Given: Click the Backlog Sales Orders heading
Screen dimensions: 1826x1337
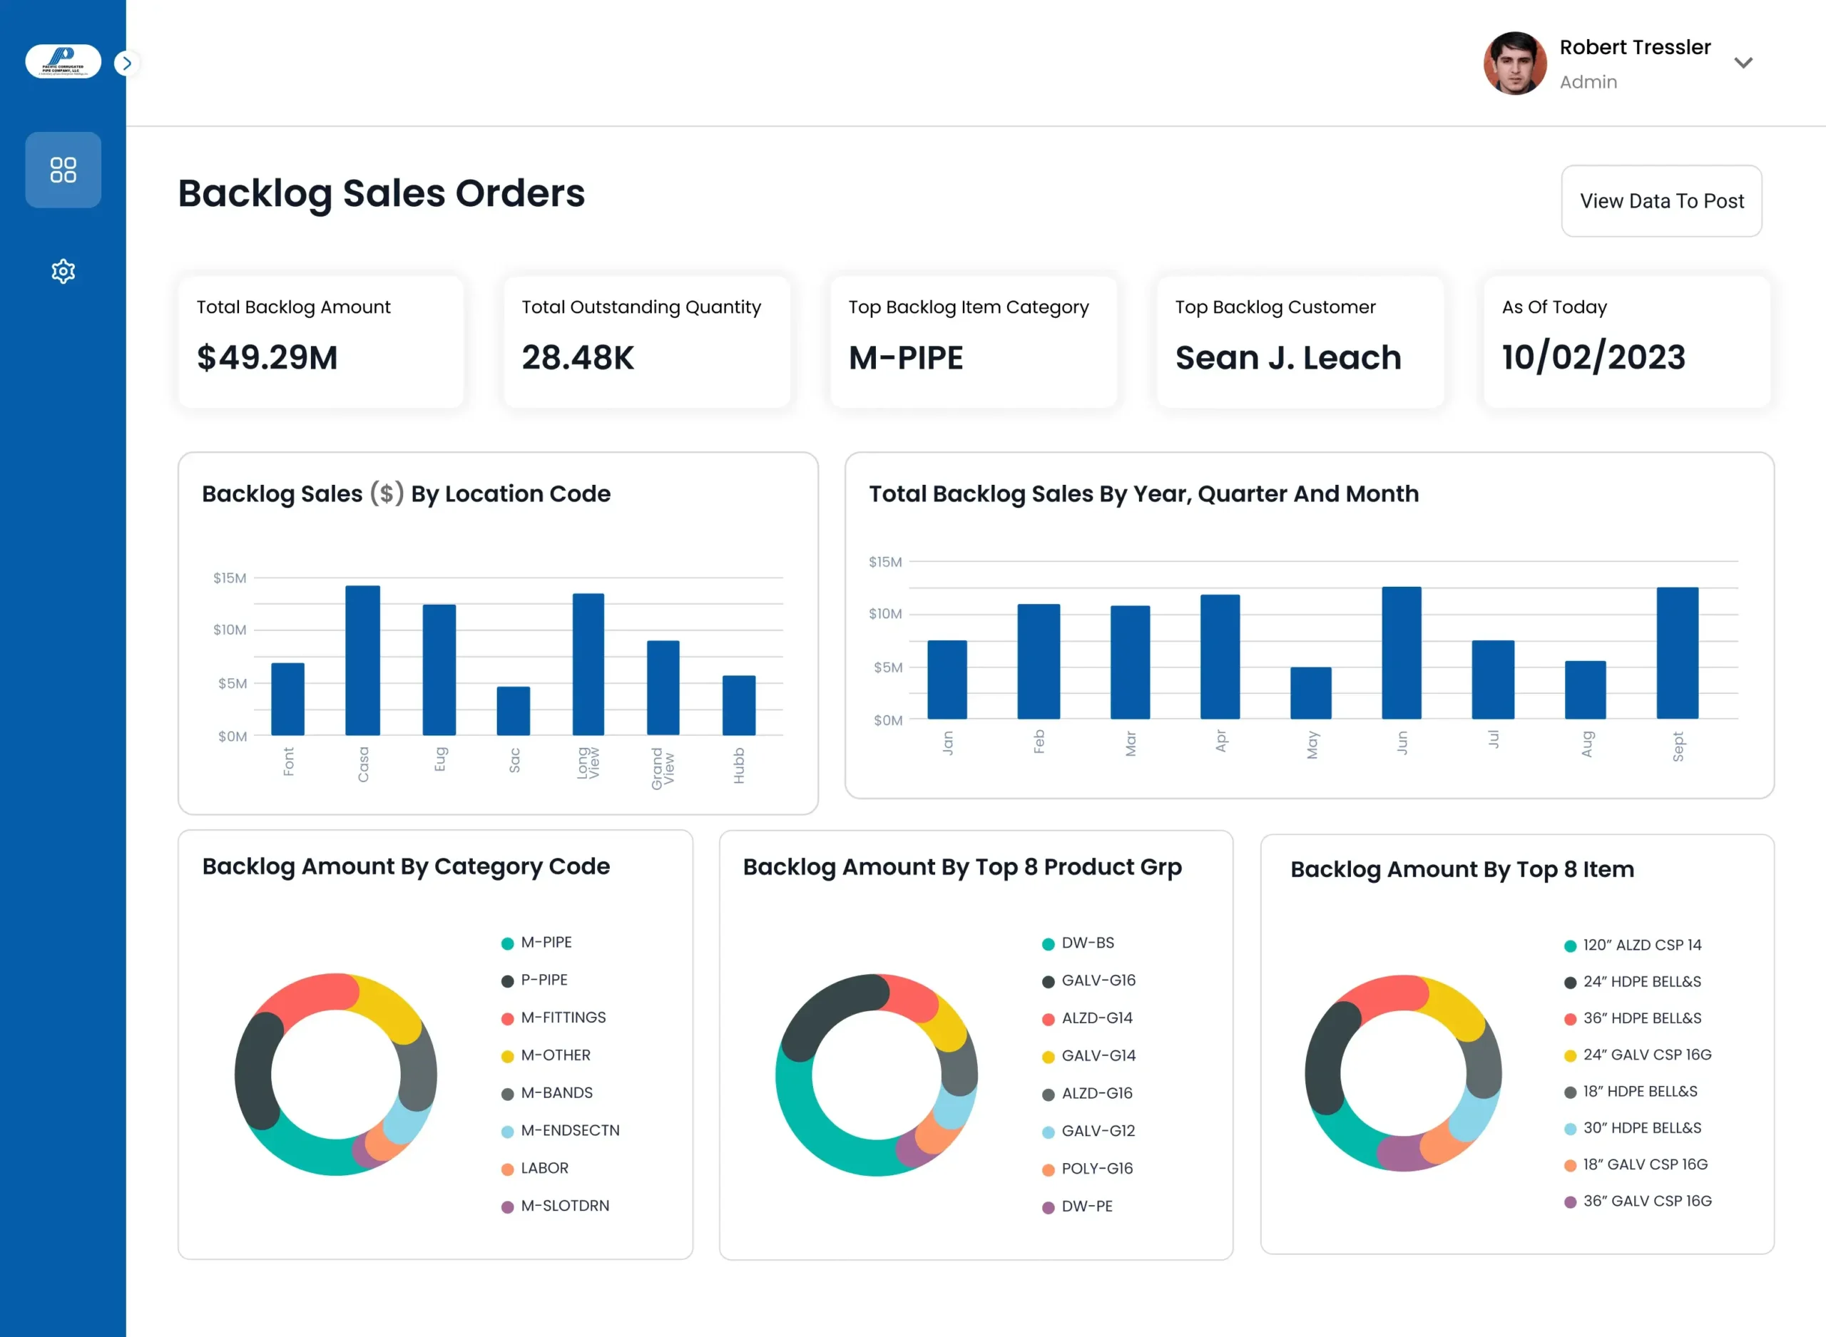Looking at the screenshot, I should (x=381, y=193).
